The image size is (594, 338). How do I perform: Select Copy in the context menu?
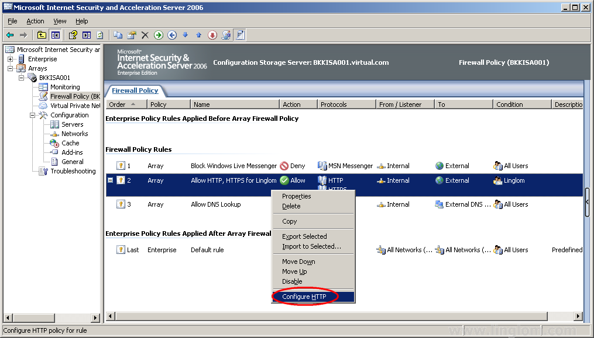(314, 221)
